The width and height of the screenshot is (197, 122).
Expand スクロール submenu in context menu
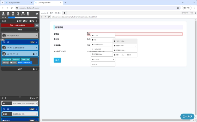[103, 59]
